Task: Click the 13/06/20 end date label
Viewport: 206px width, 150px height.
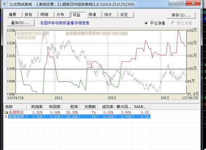Action: point(190,98)
